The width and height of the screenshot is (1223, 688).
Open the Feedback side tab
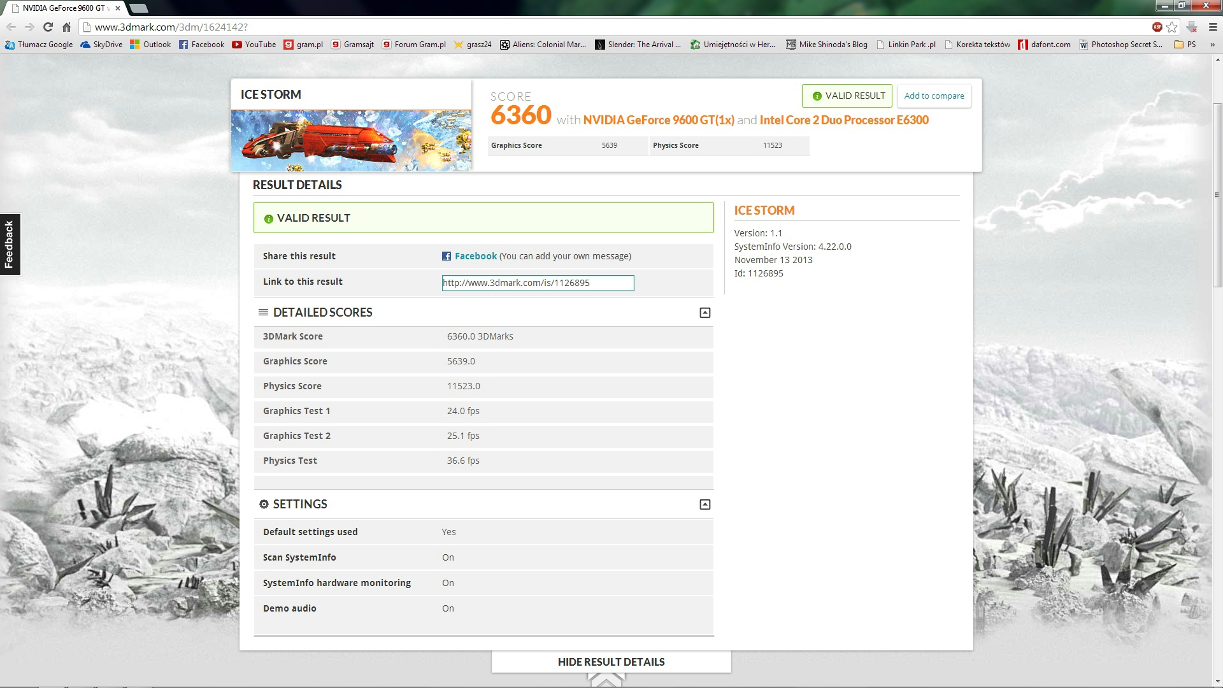coord(10,245)
